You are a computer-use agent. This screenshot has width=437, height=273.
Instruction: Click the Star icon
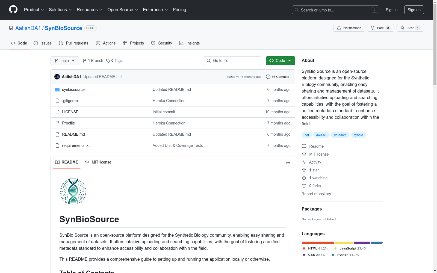coord(402,28)
